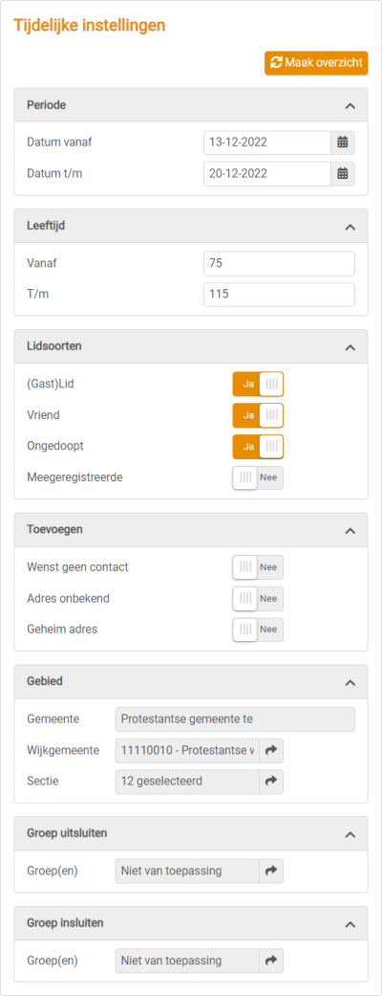This screenshot has width=382, height=996.
Task: Click arrow icon in Groep uitsluiten section
Action: [x=271, y=872]
